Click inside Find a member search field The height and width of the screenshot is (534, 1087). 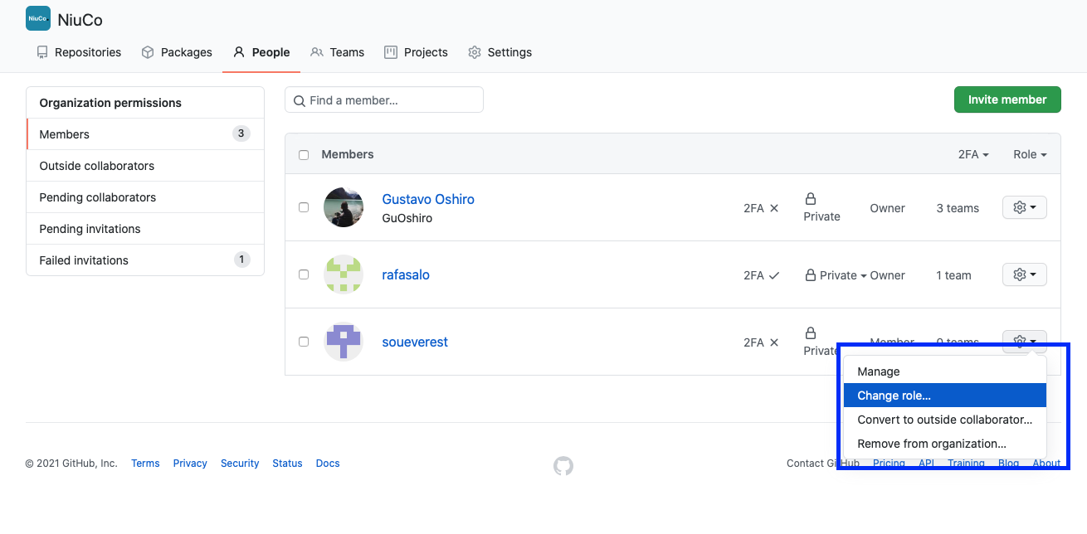point(384,100)
